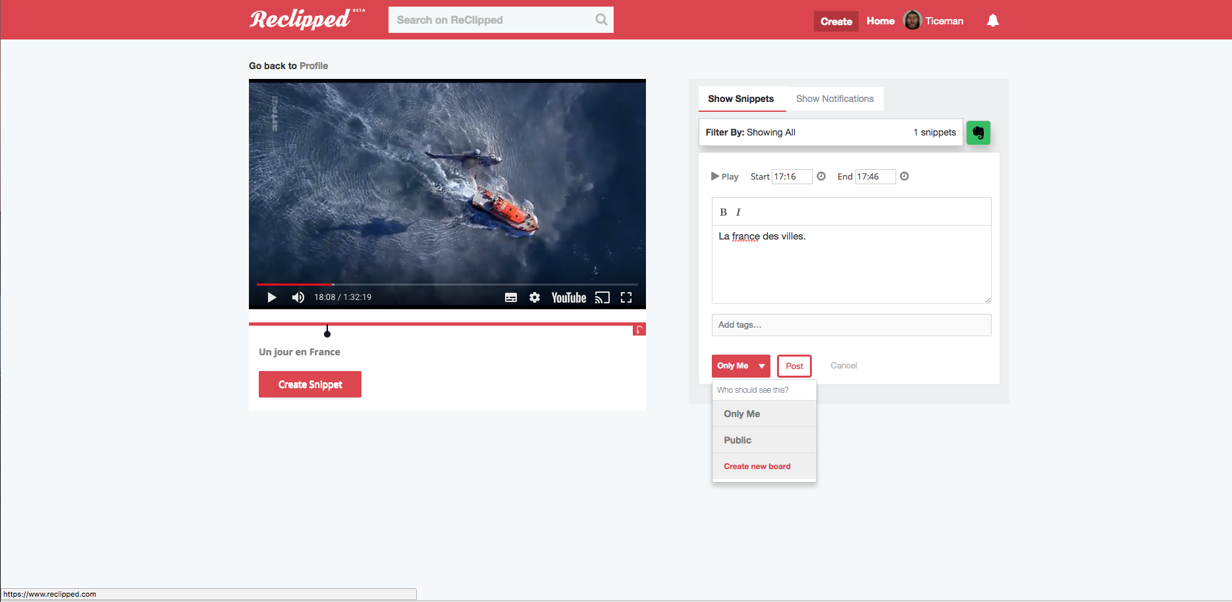The width and height of the screenshot is (1232, 602).
Task: Switch to Show Notifications tab
Action: coord(835,99)
